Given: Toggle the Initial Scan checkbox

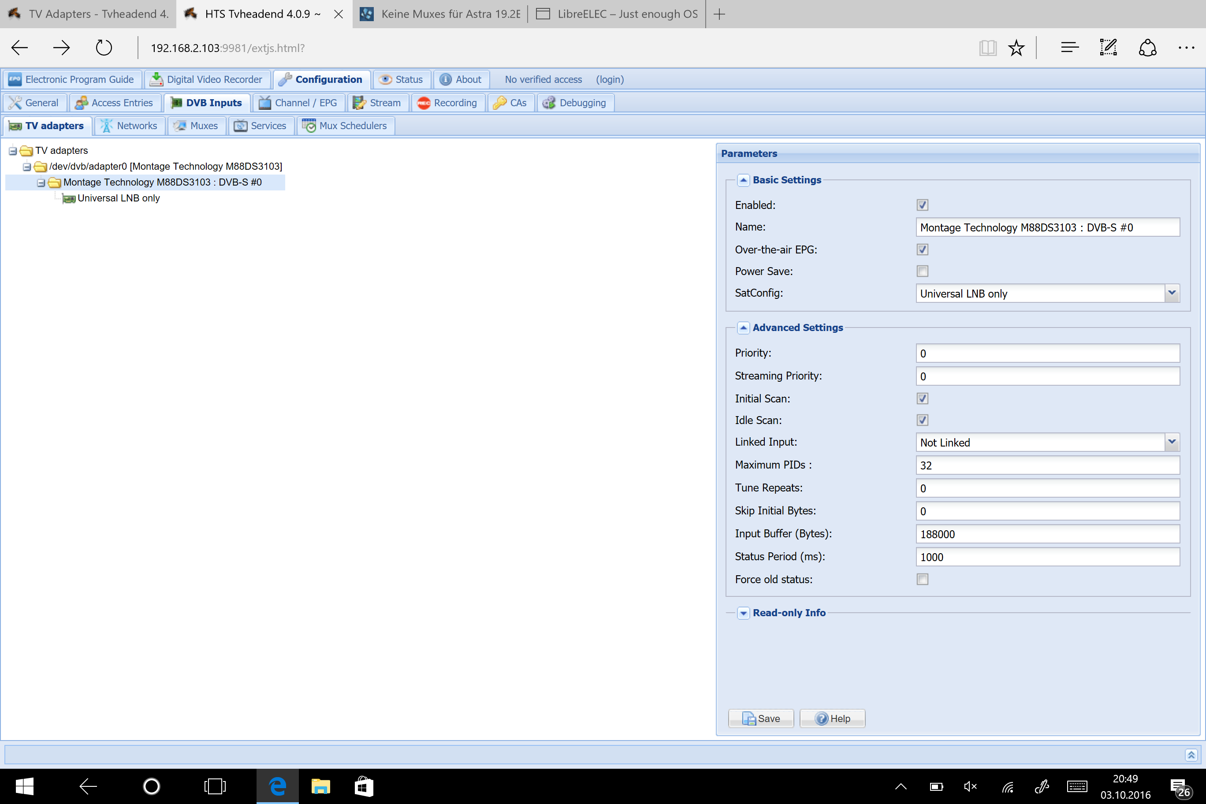Looking at the screenshot, I should pos(922,398).
